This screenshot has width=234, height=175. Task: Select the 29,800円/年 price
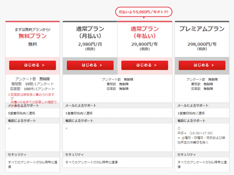tap(145, 44)
